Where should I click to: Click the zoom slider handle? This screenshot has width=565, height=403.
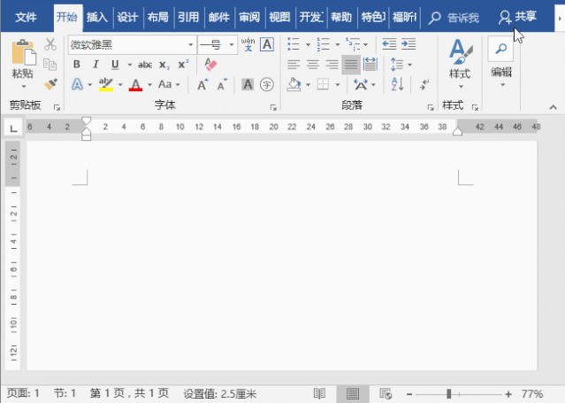(448, 393)
